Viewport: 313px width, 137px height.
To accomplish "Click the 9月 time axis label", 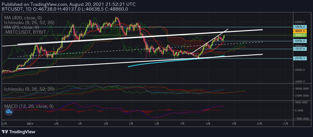I will click(234, 124).
